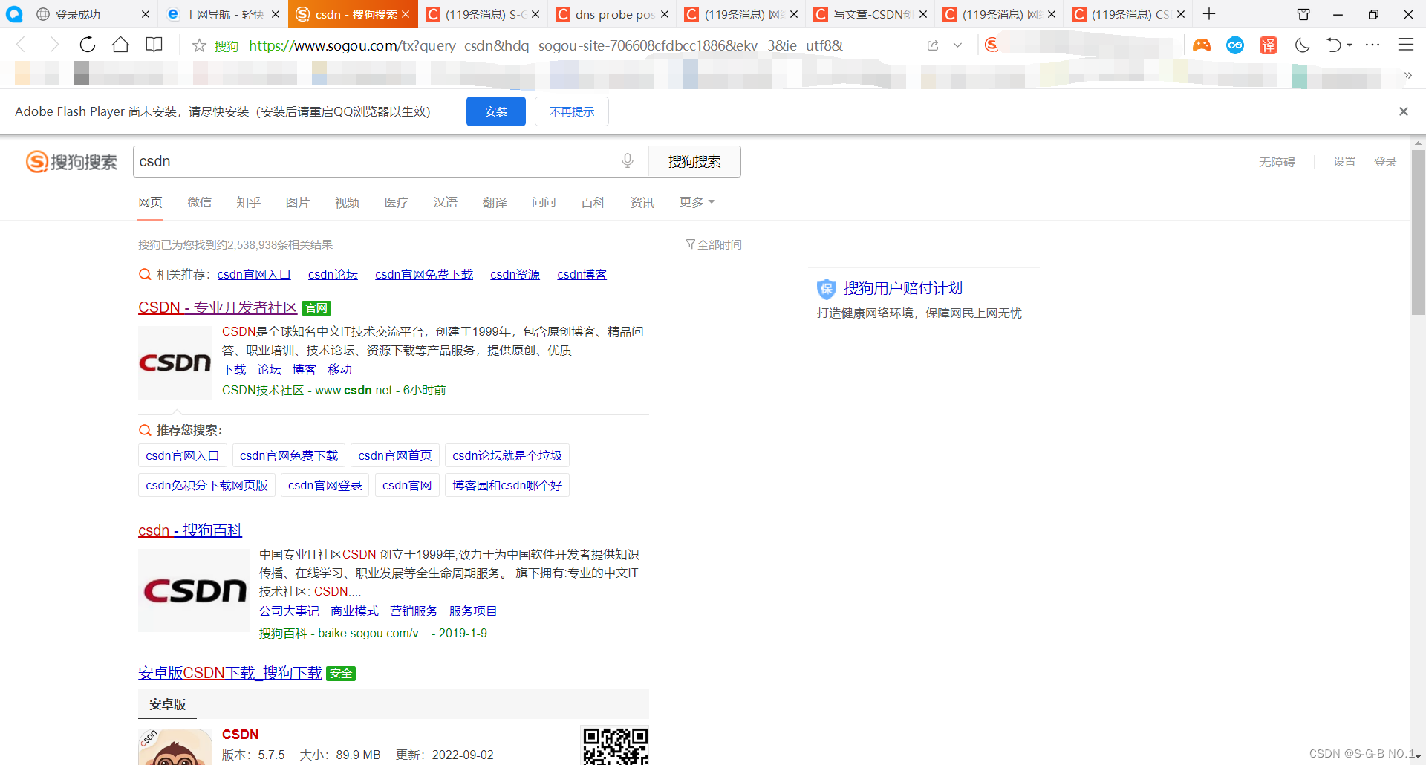Click the shield icon beside 搜狗用户赔付计划
Viewport: 1426px width, 765px height.
(827, 289)
